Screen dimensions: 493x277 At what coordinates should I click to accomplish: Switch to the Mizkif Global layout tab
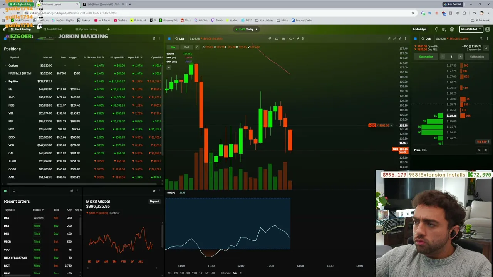(52, 29)
